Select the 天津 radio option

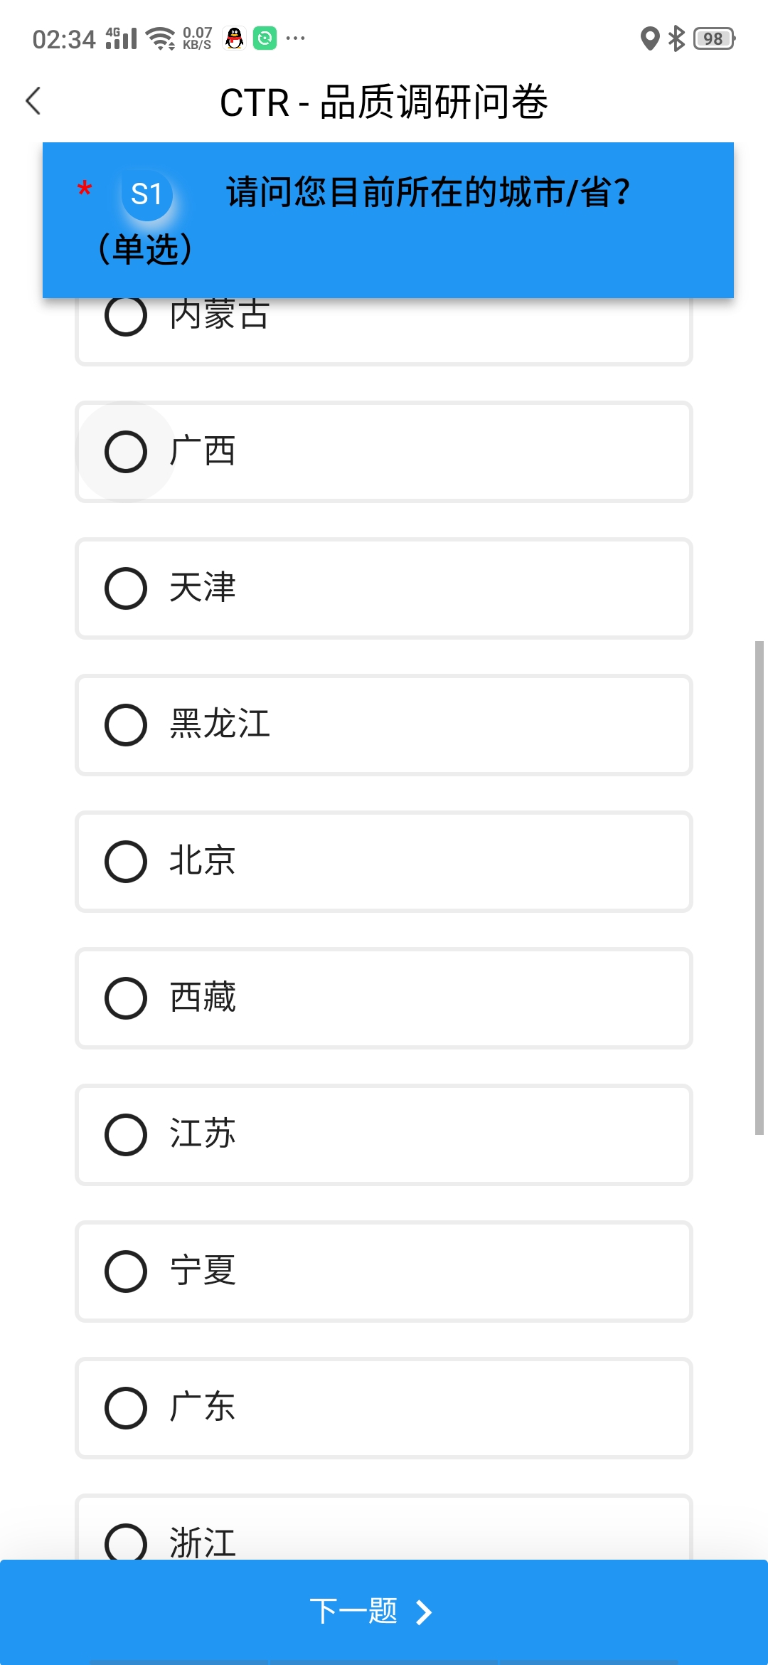point(384,588)
